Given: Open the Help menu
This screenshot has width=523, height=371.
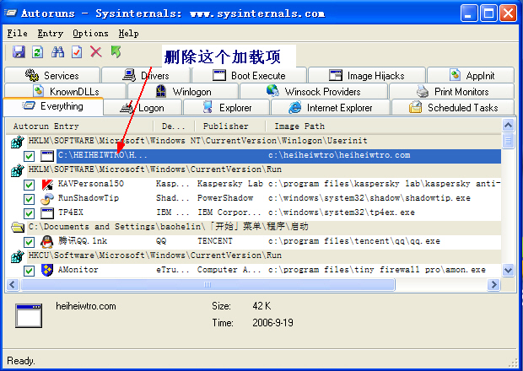Looking at the screenshot, I should pyautogui.click(x=128, y=34).
